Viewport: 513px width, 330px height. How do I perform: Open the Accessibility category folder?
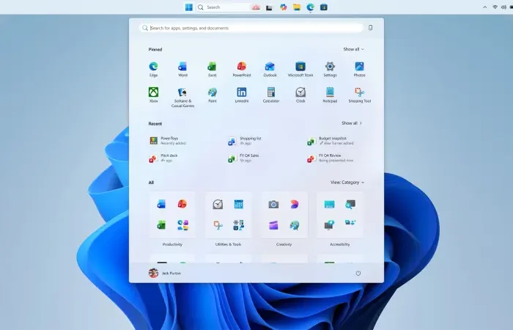coord(339,215)
